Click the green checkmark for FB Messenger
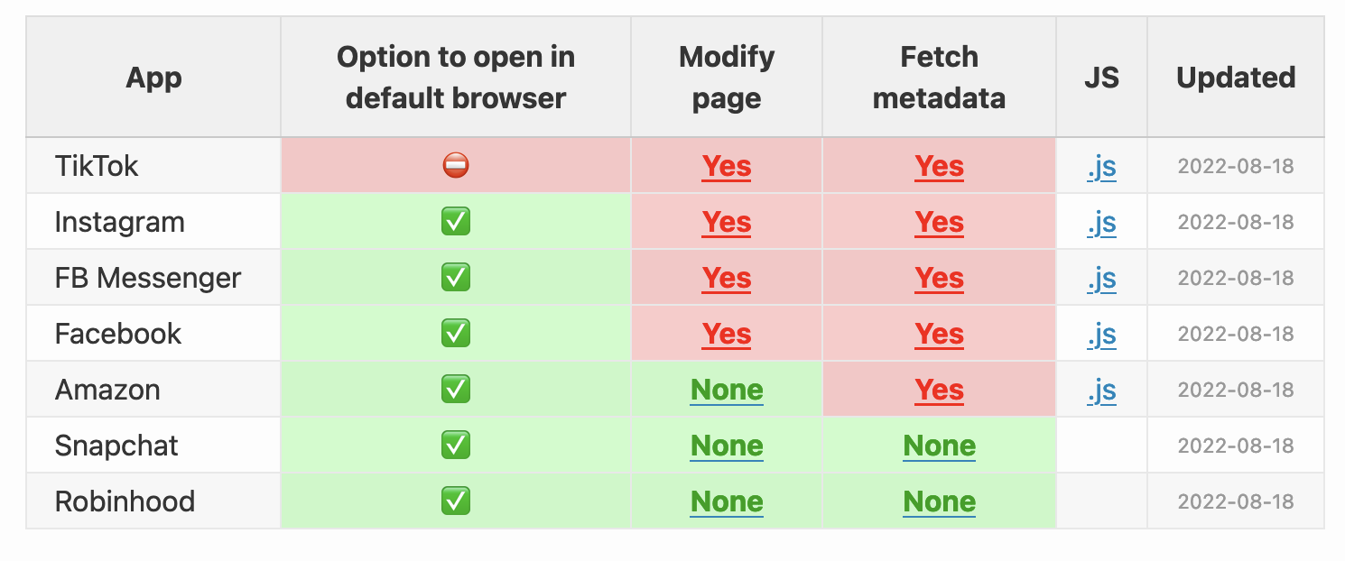 455,278
